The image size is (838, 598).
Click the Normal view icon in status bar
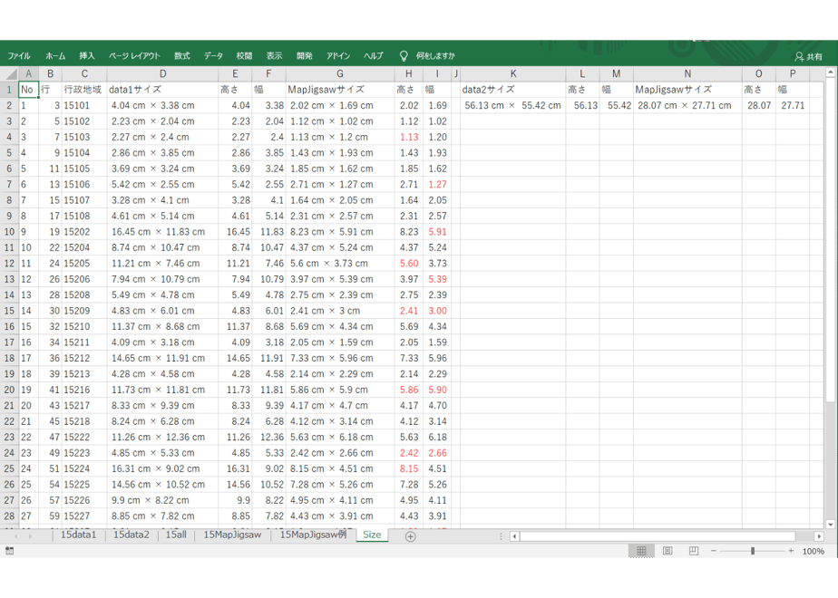[641, 551]
